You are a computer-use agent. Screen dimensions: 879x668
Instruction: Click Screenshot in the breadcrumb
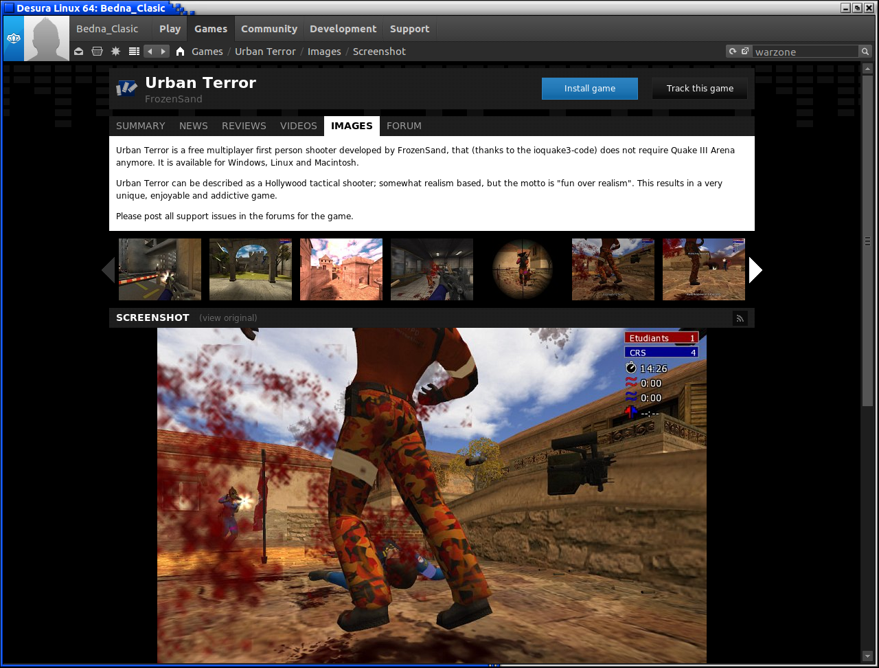pos(379,52)
